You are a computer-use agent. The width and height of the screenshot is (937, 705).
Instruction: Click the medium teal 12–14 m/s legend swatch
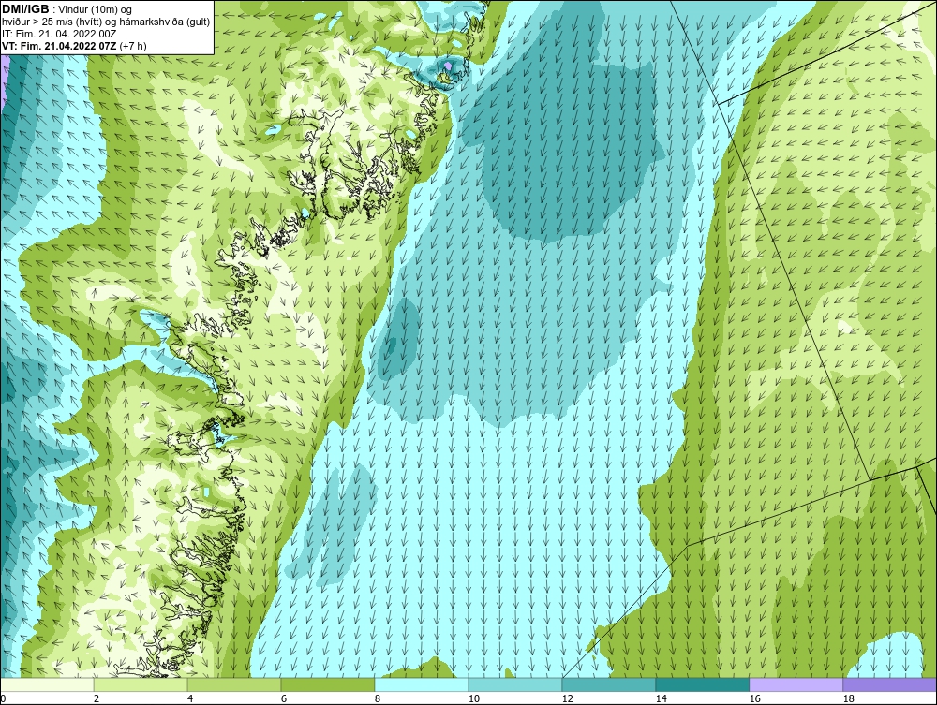coord(609,684)
